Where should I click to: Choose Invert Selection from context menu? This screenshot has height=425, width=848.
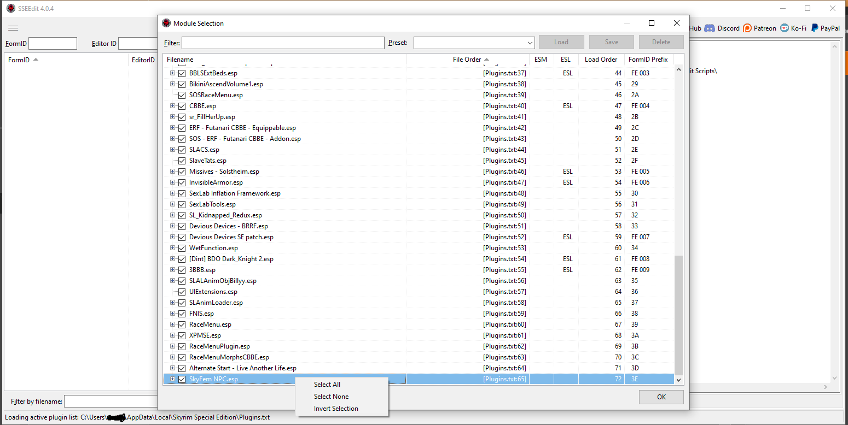click(341, 409)
